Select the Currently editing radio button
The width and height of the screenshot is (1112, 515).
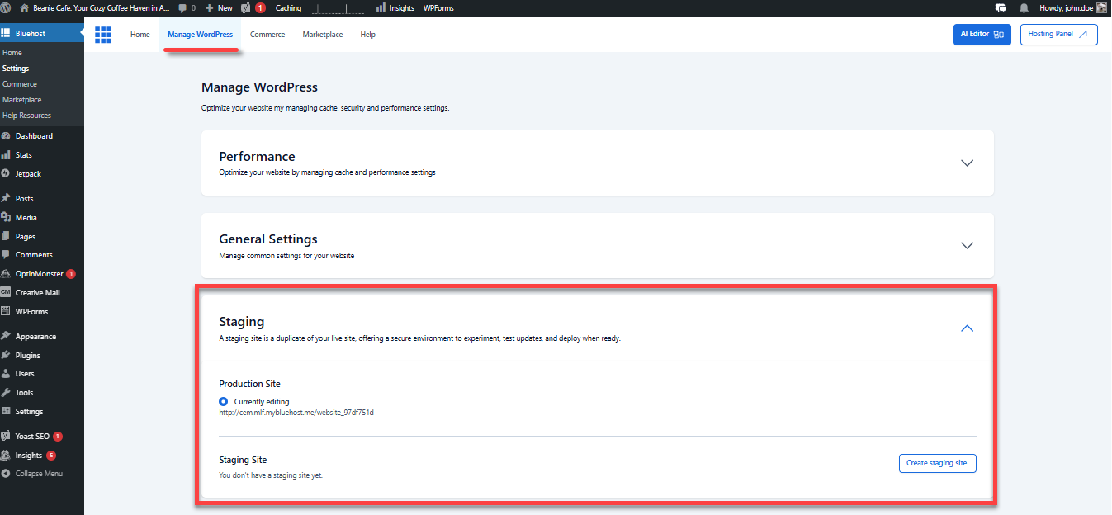pos(223,401)
